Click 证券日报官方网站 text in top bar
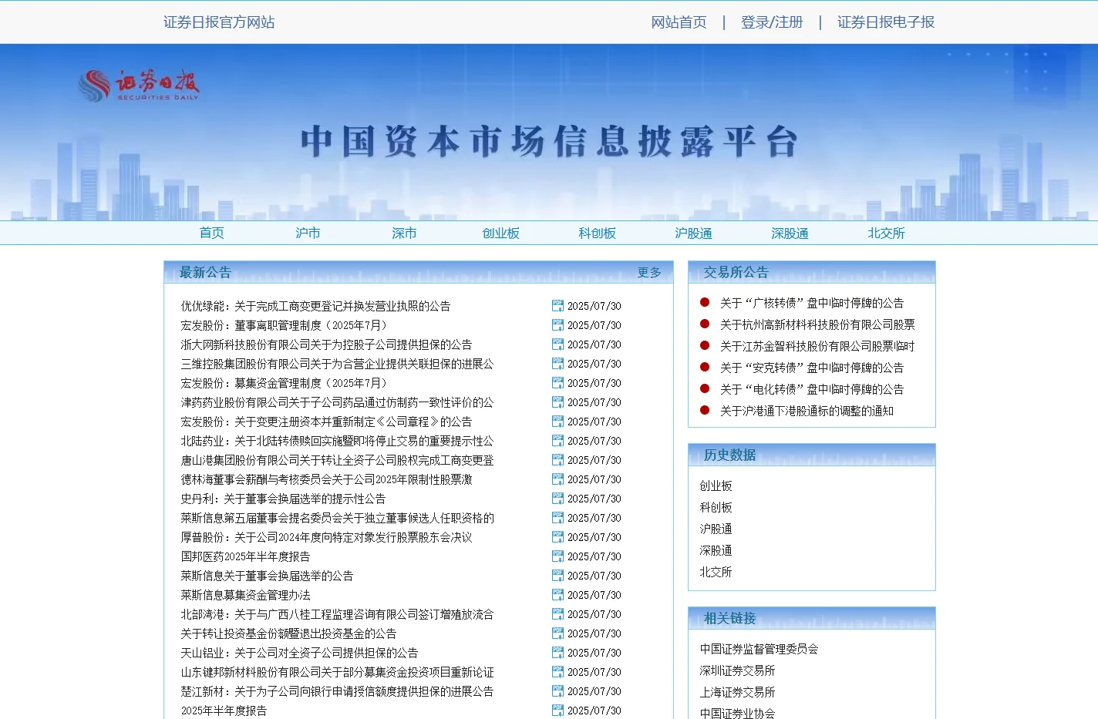The width and height of the screenshot is (1098, 719). [219, 22]
